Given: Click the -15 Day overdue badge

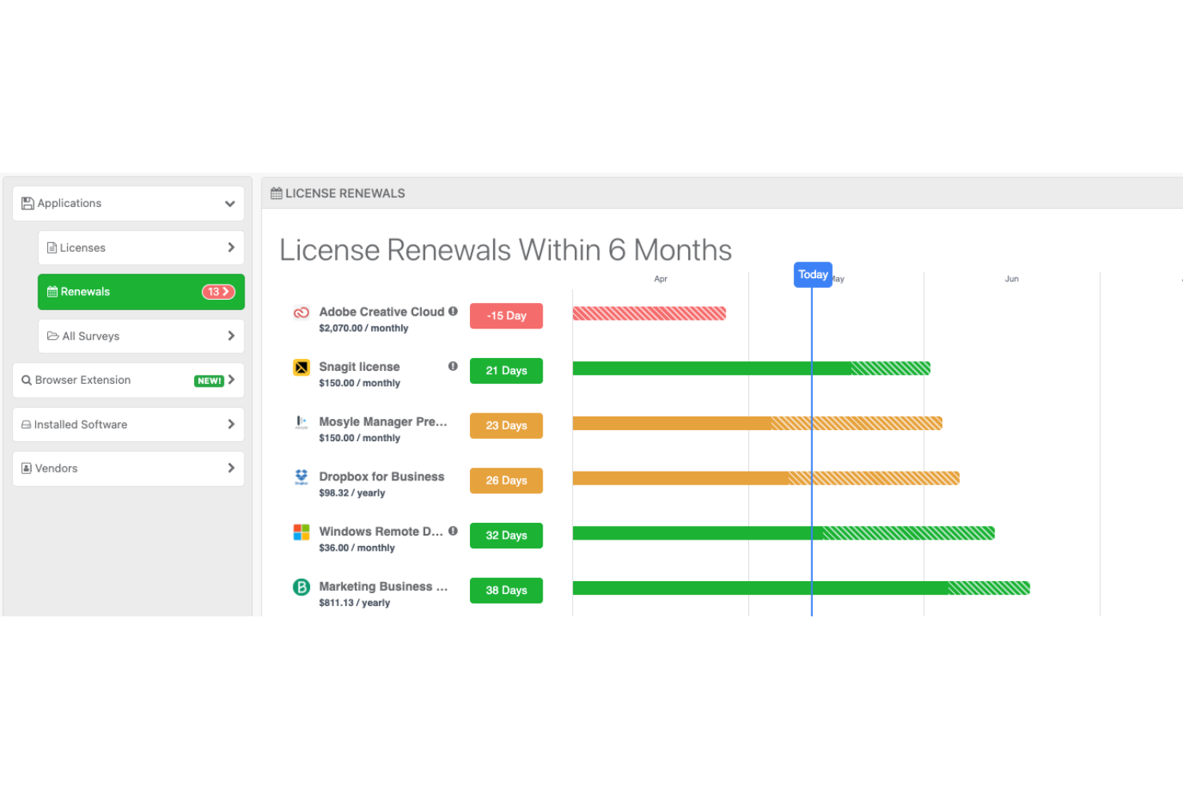Looking at the screenshot, I should pos(506,316).
